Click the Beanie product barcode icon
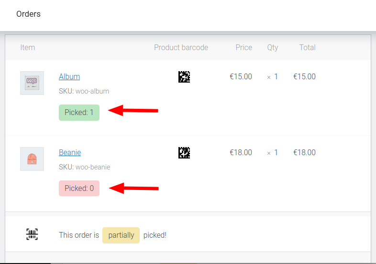Screen dimensions: 376x264 pyautogui.click(x=184, y=153)
